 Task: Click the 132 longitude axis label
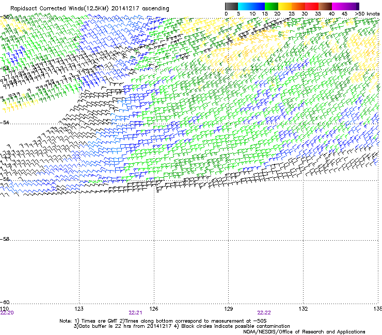point(303,309)
